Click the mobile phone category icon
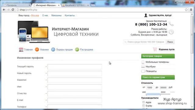This screenshot has height=110, width=195. click(143, 62)
